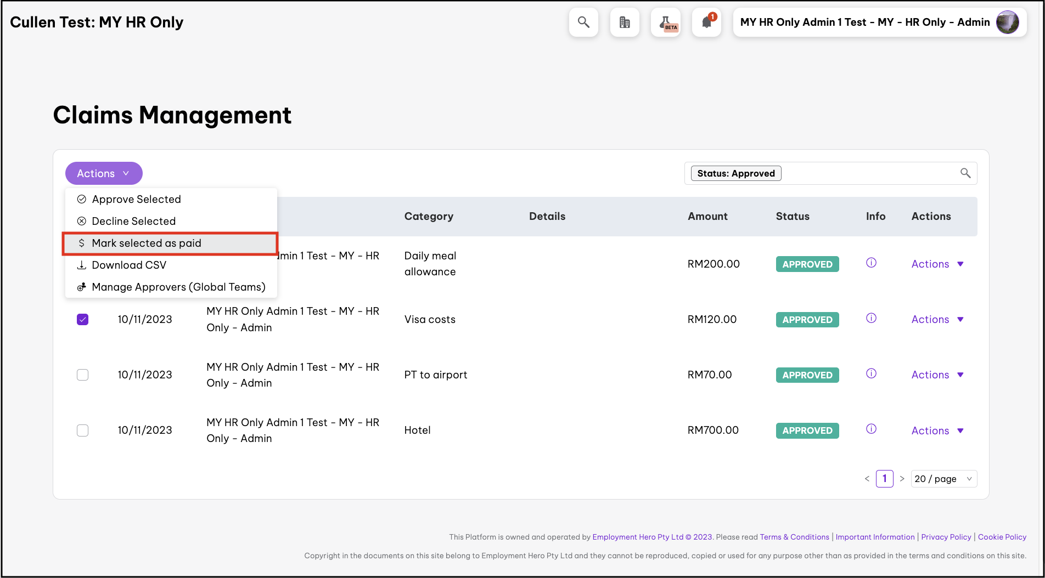Click the Status: Approved filter input field

coord(867,173)
